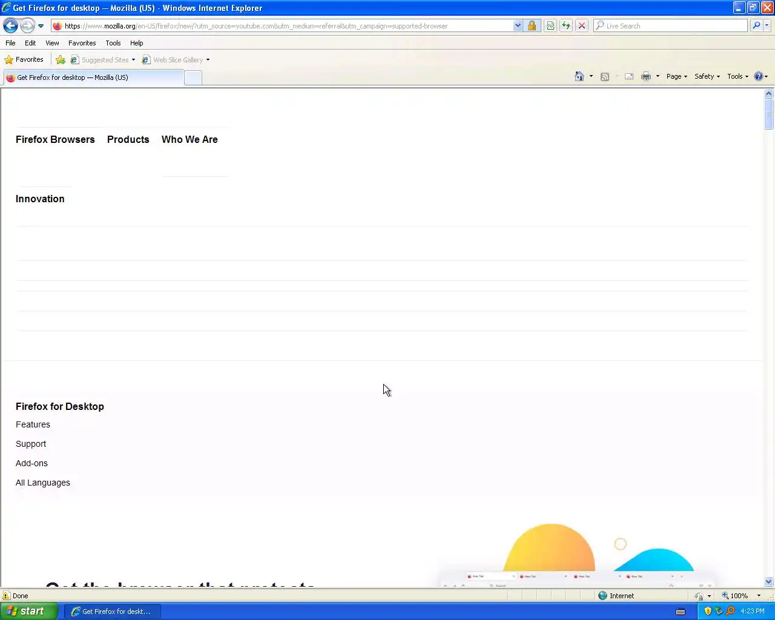
Task: Open Web Slice Gallery dropdown
Action: pyautogui.click(x=176, y=60)
